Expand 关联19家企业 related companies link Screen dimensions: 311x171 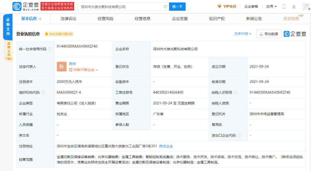click(x=84, y=70)
